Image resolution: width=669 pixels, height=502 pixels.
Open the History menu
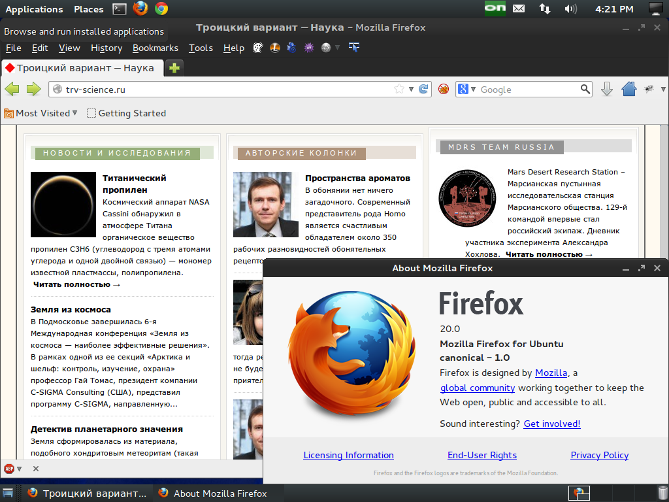pos(106,48)
